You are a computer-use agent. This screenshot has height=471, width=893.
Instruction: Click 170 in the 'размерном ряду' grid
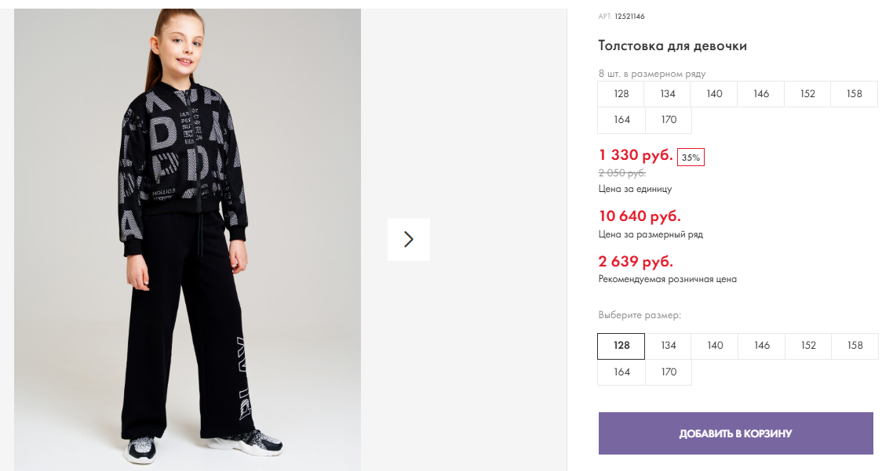point(669,121)
